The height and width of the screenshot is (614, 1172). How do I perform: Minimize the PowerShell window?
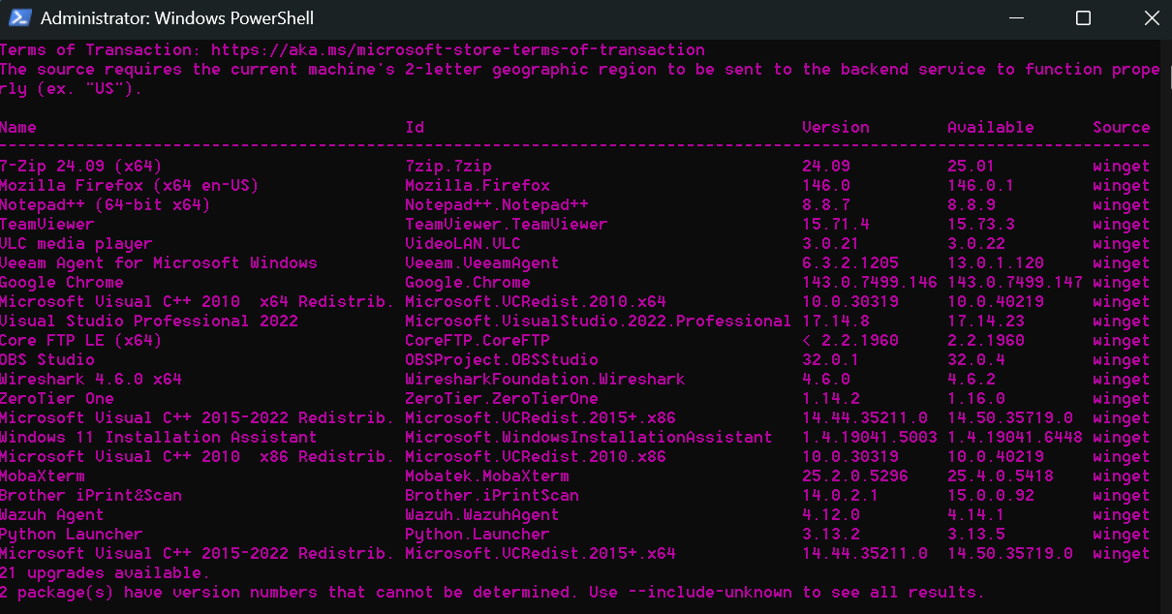1015,18
